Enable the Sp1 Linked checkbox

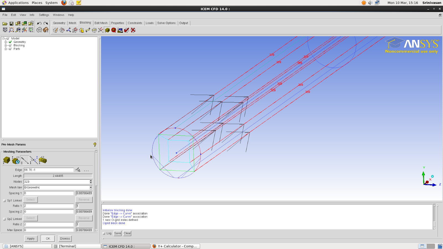(4, 200)
